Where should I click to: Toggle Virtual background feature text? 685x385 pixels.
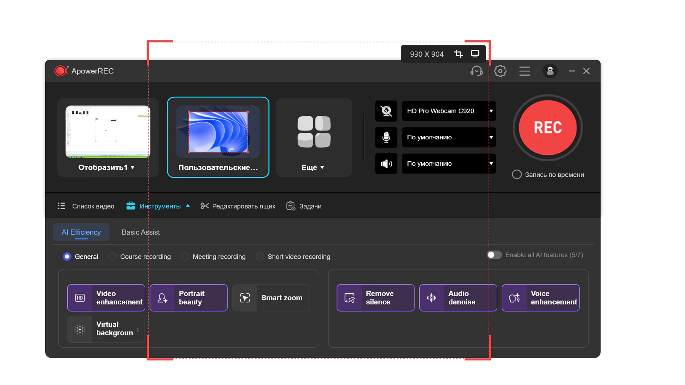point(115,329)
